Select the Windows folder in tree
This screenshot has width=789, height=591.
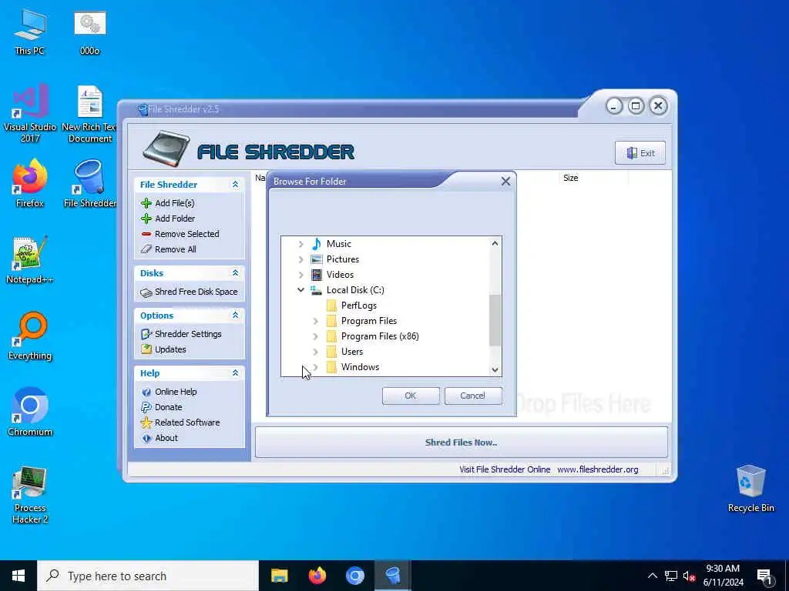[x=361, y=367]
